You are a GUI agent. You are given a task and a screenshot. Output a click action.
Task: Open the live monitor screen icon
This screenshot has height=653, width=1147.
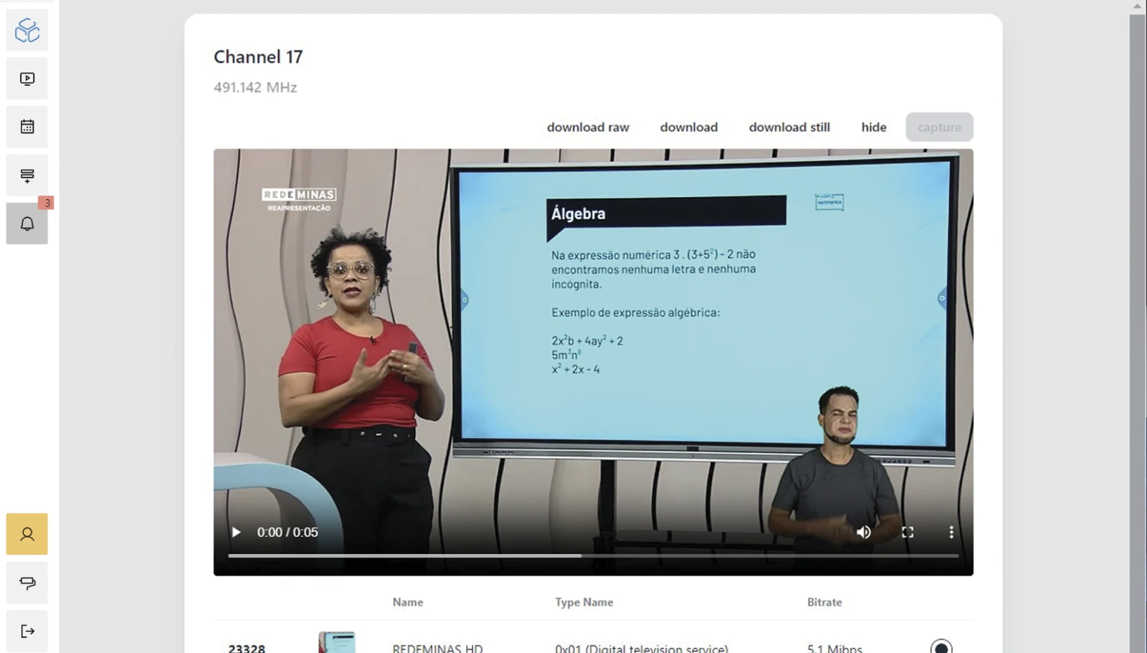click(x=27, y=79)
